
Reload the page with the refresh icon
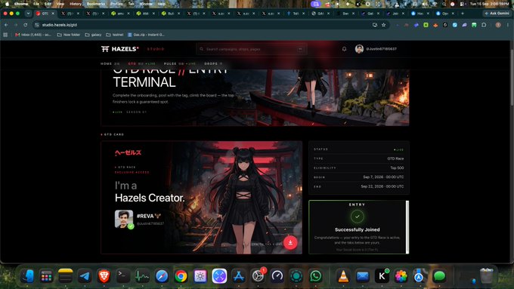tap(25, 25)
